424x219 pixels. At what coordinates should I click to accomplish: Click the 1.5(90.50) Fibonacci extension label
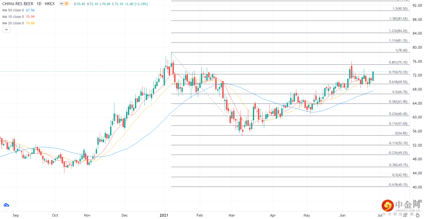(x=400, y=9)
